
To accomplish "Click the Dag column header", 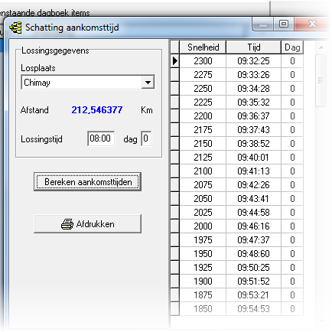I will point(292,47).
